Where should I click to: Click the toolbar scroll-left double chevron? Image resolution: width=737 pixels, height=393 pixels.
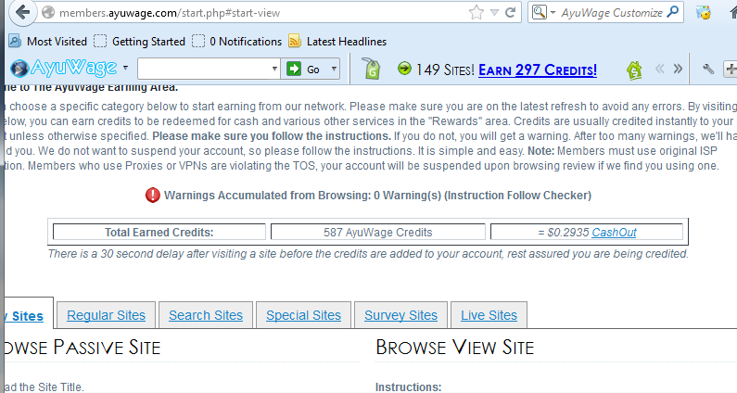point(660,70)
